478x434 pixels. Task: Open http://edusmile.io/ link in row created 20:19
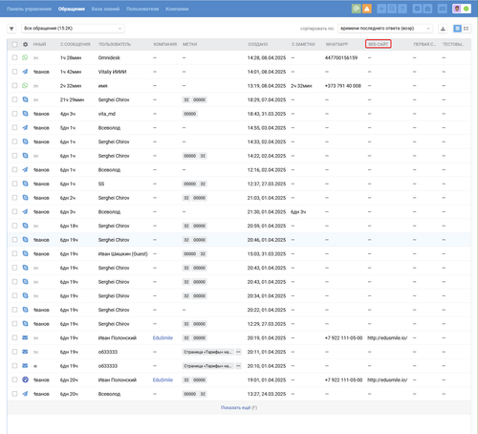[387, 337]
